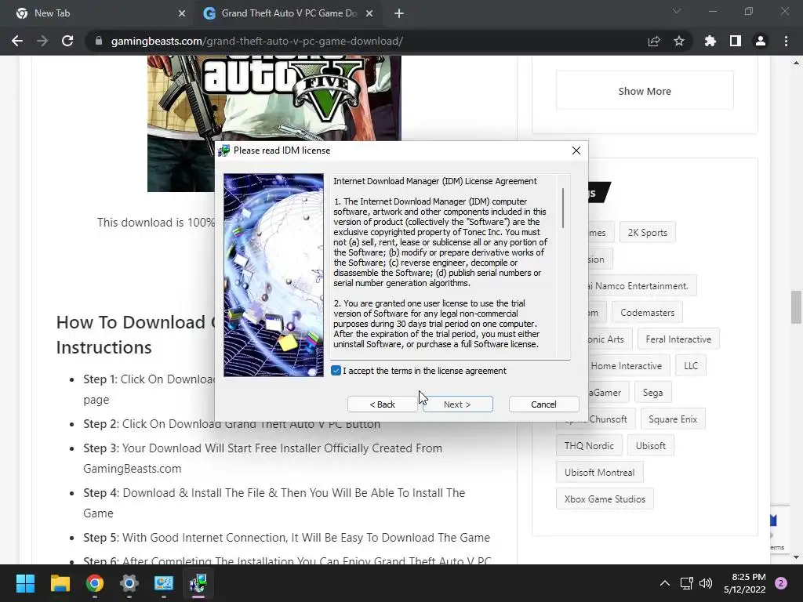This screenshot has height=602, width=803.
Task: Click Step 3 instruction text
Action: pyautogui.click(x=263, y=458)
